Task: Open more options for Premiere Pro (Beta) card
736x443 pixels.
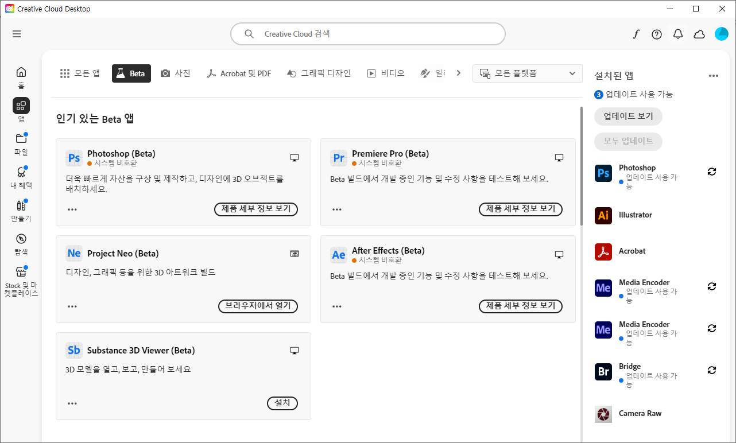Action: (x=337, y=209)
